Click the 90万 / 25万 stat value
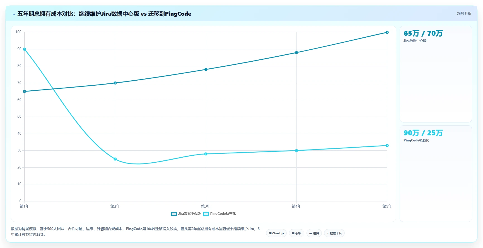Viewport: 483px width, 248px height. pos(423,133)
